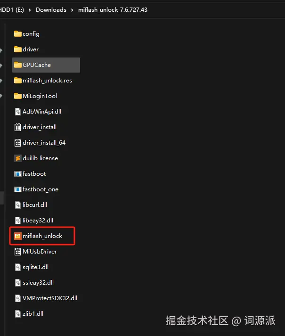
Task: Click the VMProtectSDK32.dll file icon
Action: coord(18,298)
